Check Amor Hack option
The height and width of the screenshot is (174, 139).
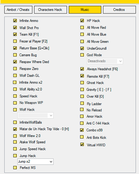click(82, 116)
